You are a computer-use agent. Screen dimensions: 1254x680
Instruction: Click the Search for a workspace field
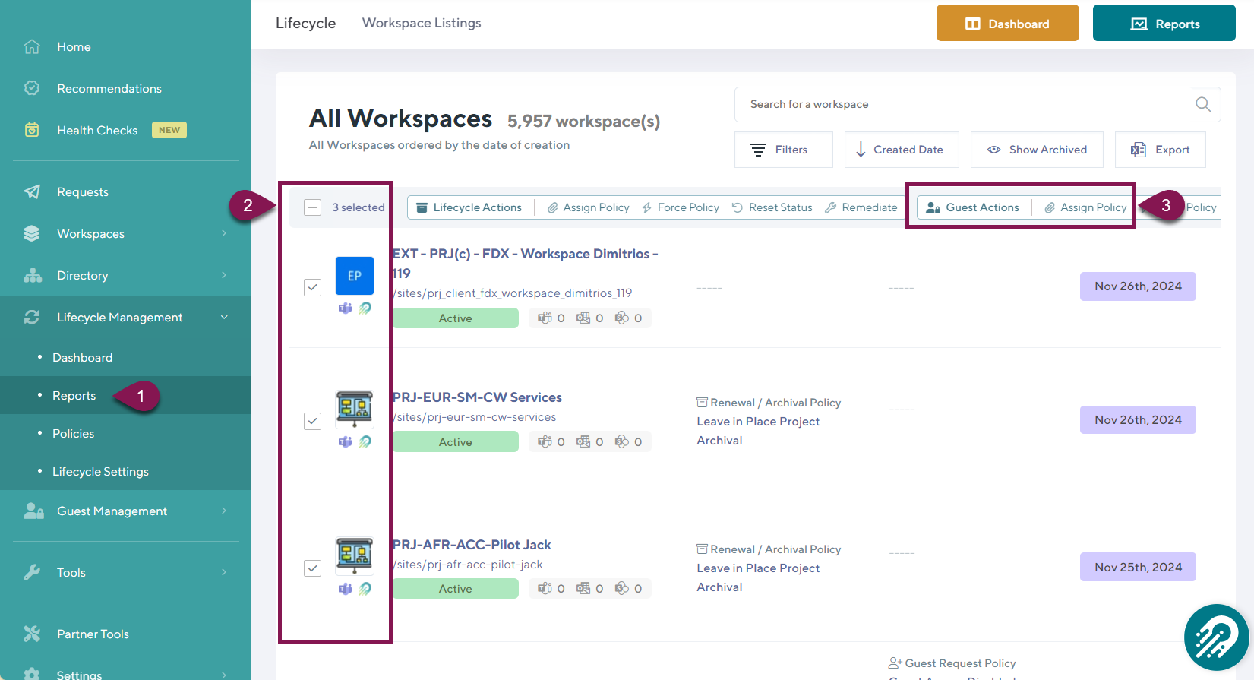(x=965, y=104)
